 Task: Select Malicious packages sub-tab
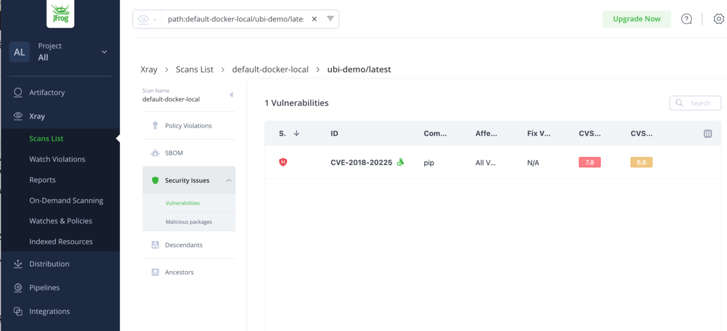[189, 222]
